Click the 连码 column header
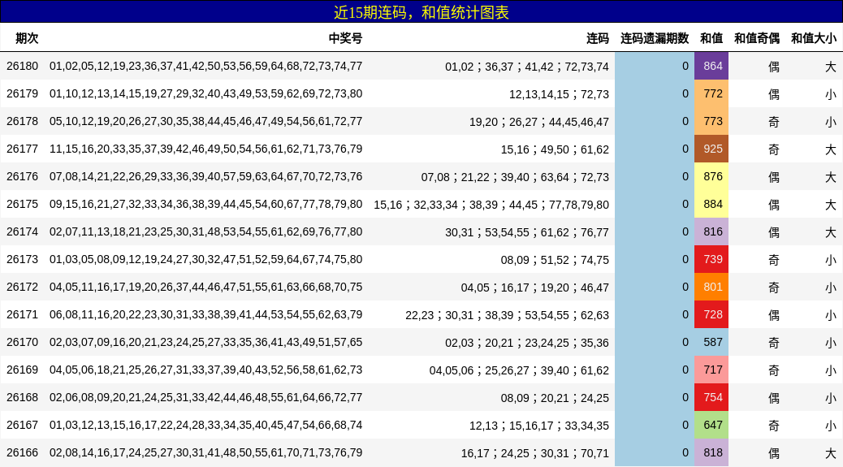 click(x=597, y=38)
